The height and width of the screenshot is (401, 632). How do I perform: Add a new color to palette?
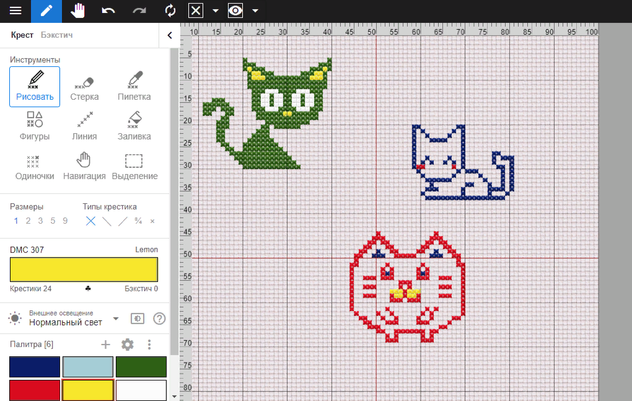(106, 345)
